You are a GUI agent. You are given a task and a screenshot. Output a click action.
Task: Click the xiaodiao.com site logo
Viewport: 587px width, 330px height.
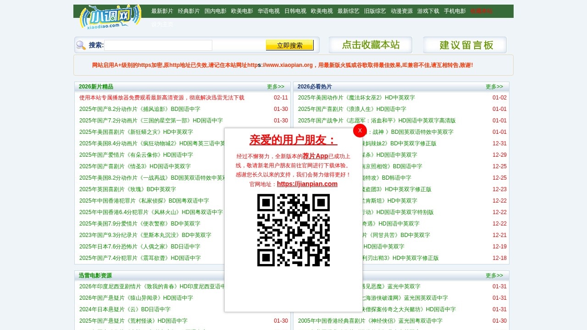(x=110, y=17)
